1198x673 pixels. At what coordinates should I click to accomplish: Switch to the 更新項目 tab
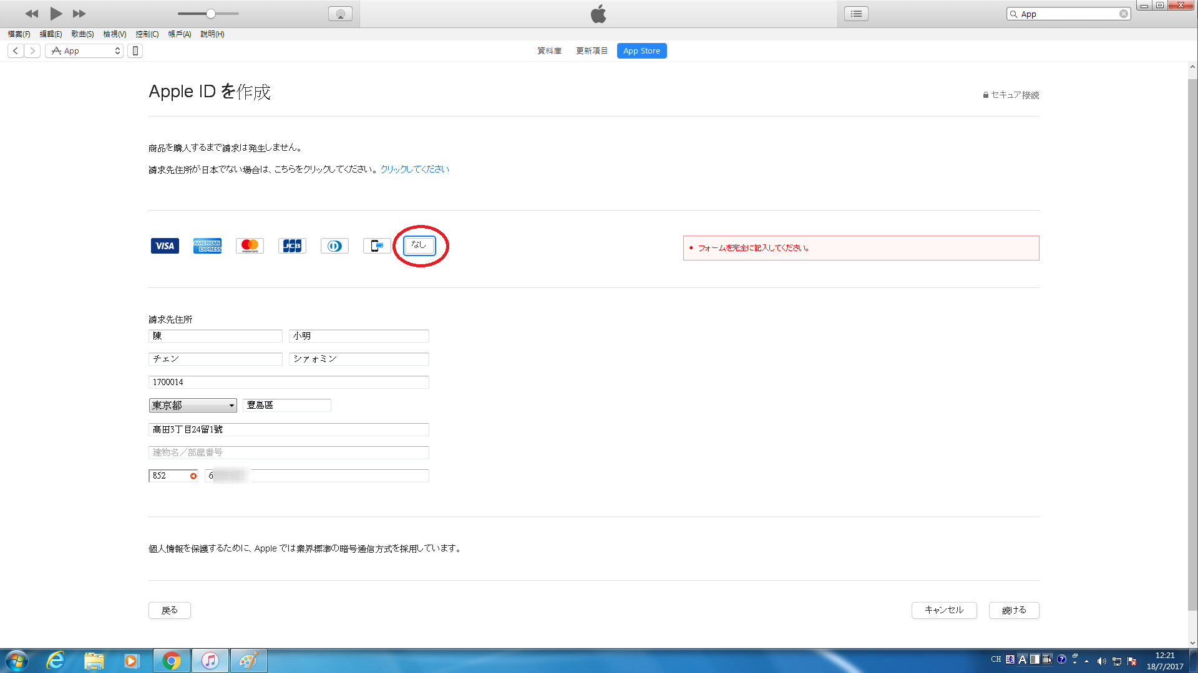[592, 51]
